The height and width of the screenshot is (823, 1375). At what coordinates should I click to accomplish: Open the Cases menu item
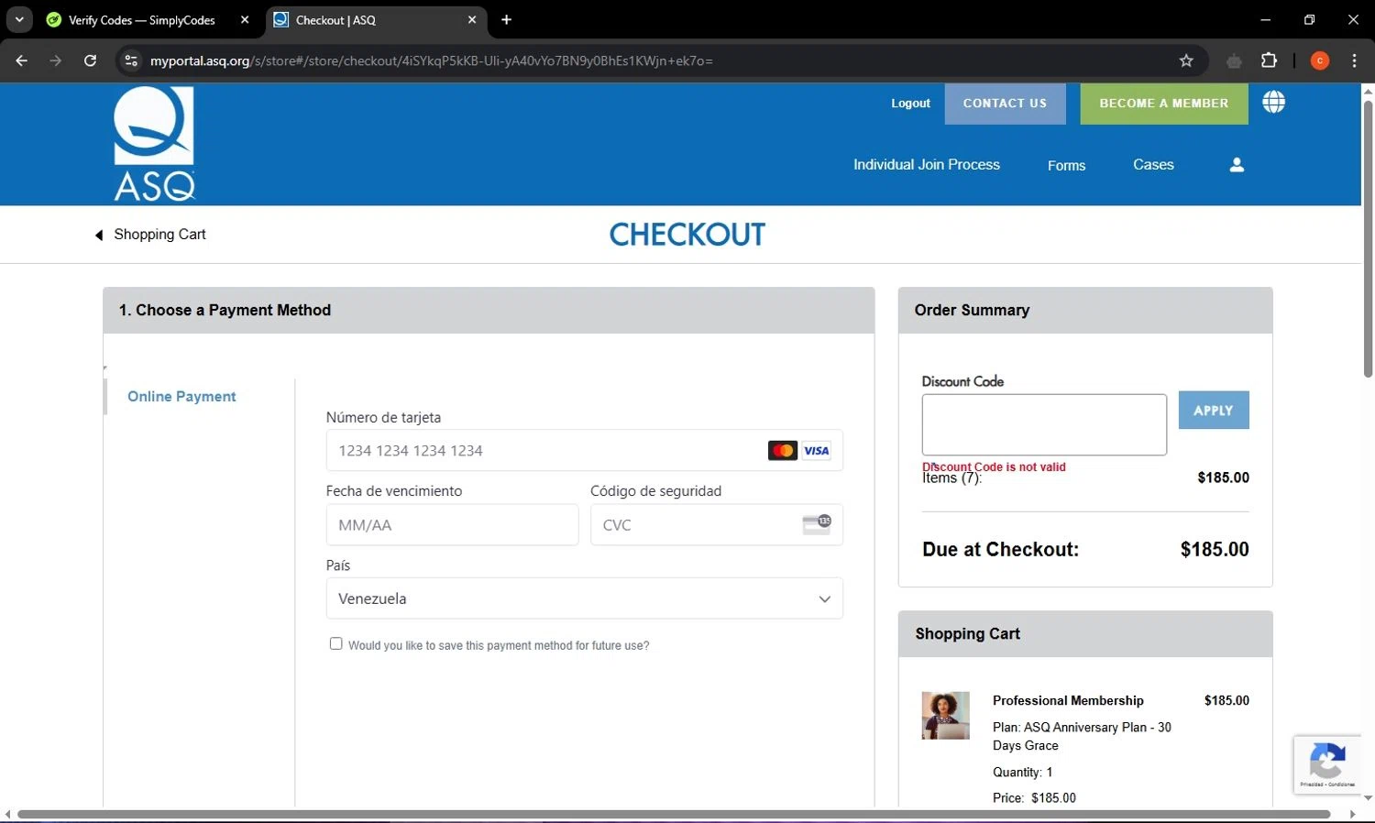(x=1153, y=165)
